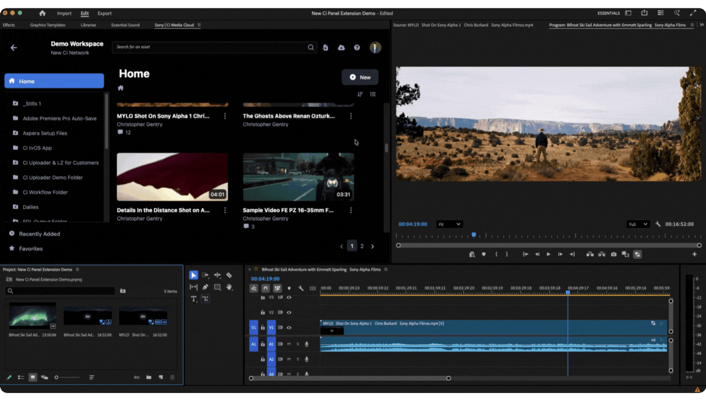The image size is (706, 401).
Task: Open Sony Ci Media Cloud panel menu
Action: (x=199, y=25)
